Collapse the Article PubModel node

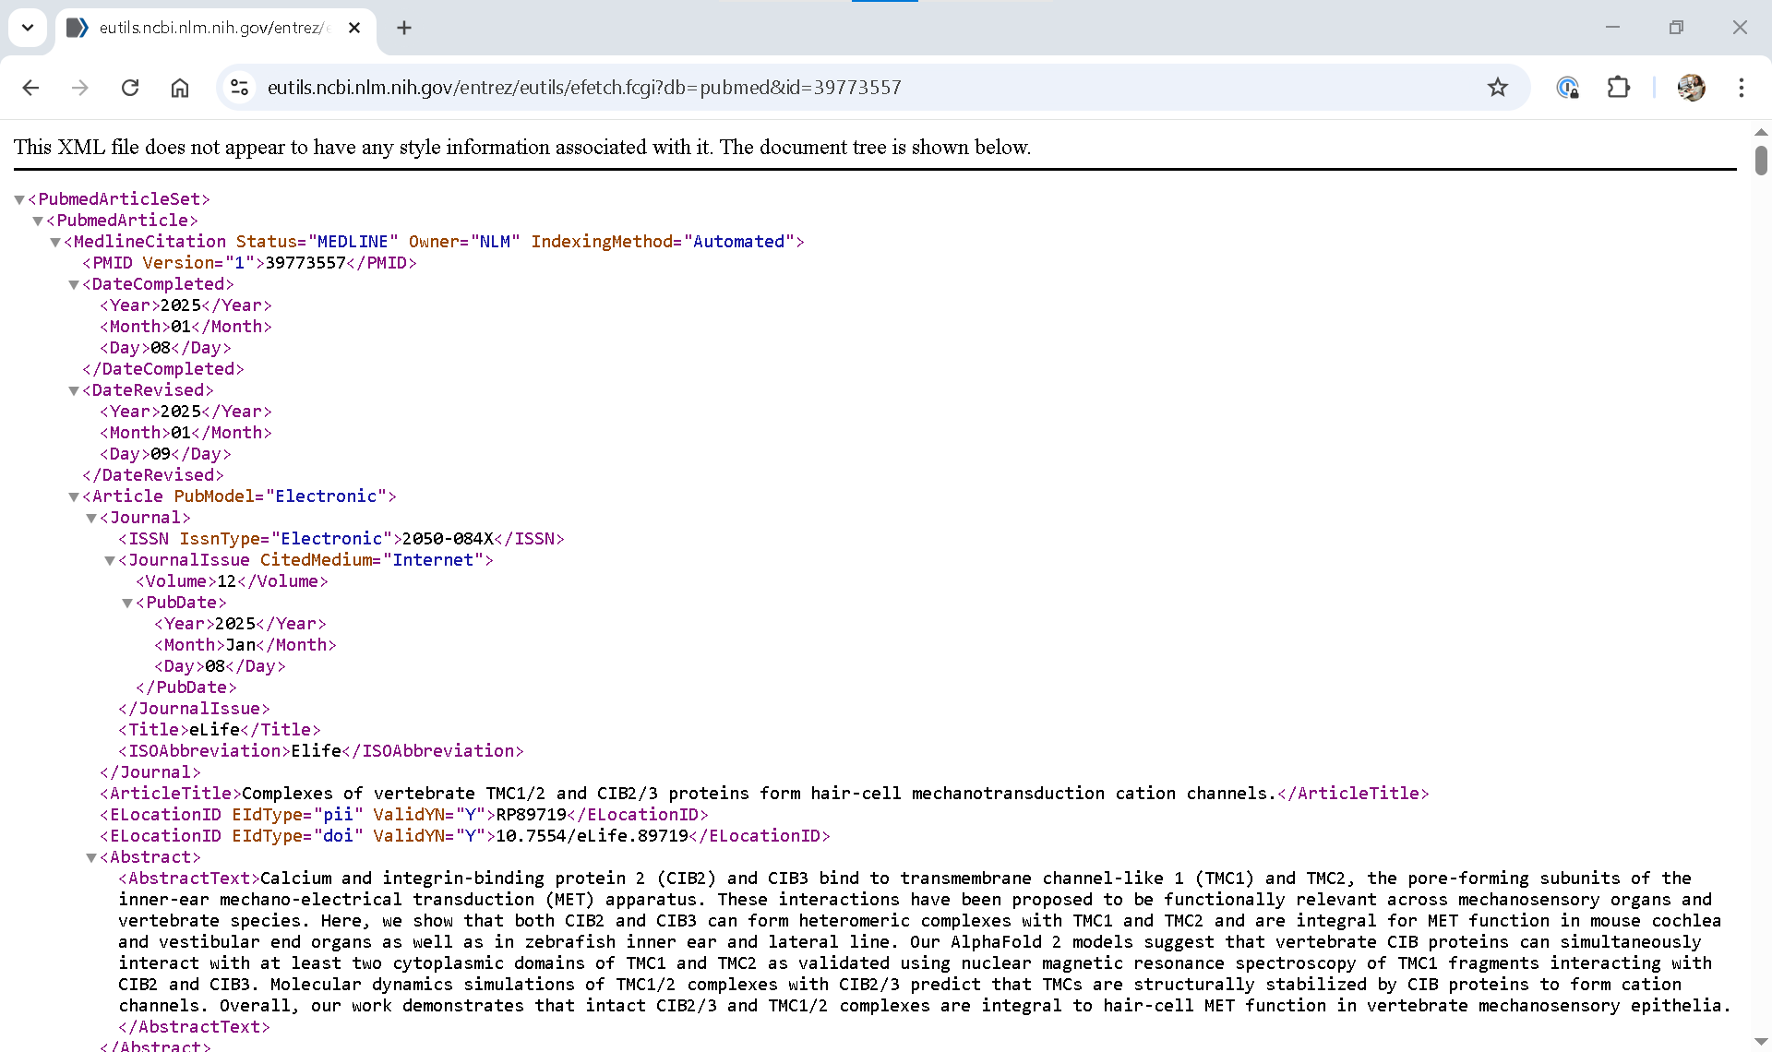[x=74, y=496]
